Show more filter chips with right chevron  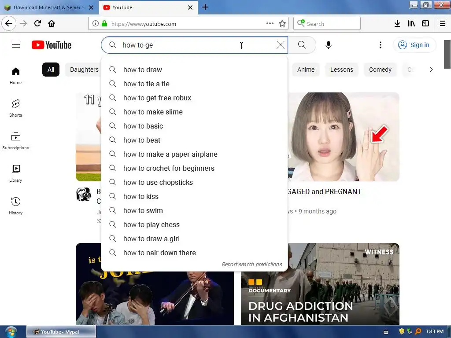431,70
